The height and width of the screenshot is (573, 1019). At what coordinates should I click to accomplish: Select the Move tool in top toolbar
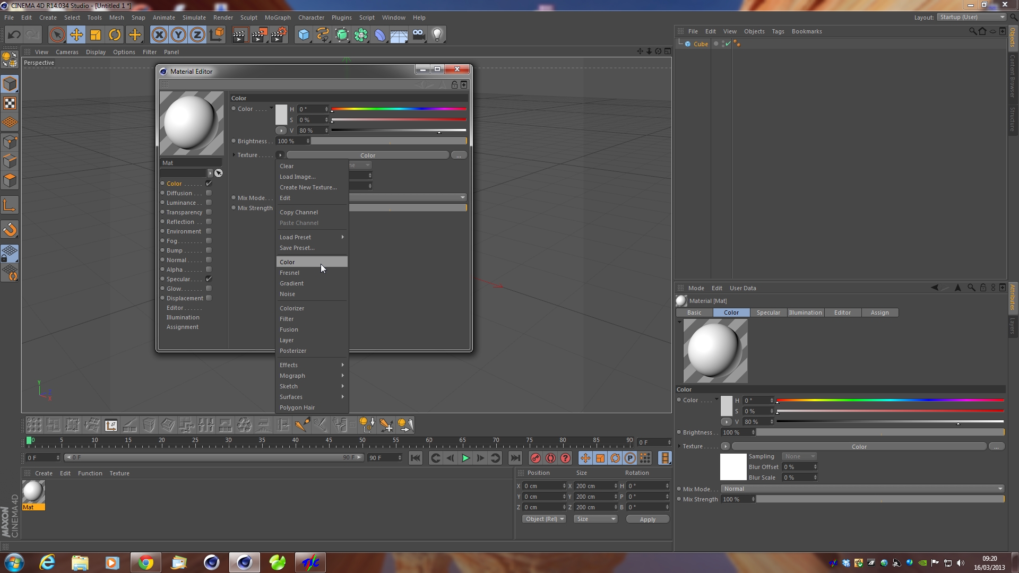click(76, 35)
